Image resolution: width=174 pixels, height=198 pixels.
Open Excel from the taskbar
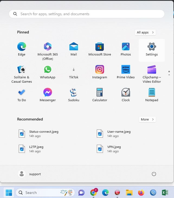tap(165, 193)
